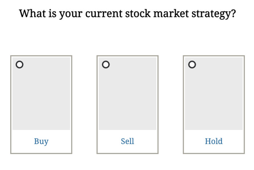Click the Sell label text

127,141
